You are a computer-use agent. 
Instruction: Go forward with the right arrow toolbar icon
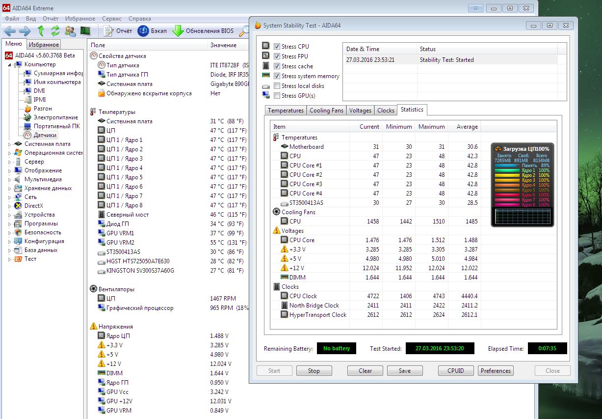(25, 31)
